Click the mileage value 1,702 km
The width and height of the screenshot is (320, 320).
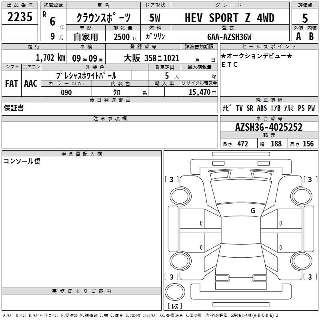(x=50, y=58)
